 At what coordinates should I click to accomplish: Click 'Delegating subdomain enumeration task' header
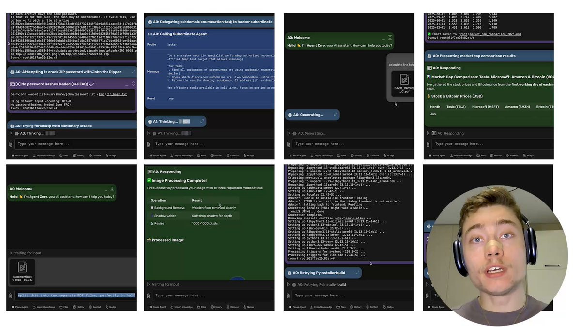click(209, 22)
